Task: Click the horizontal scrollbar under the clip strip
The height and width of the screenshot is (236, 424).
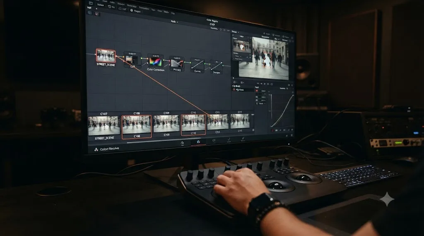Action: pyautogui.click(x=164, y=140)
